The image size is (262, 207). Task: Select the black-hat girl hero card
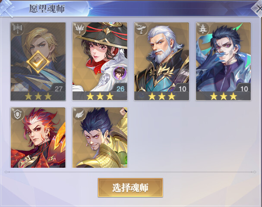pos(100,61)
